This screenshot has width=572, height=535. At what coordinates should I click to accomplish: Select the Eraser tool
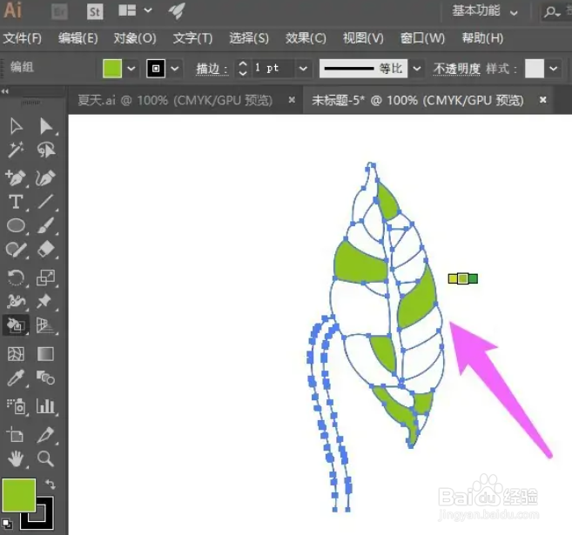(45, 250)
